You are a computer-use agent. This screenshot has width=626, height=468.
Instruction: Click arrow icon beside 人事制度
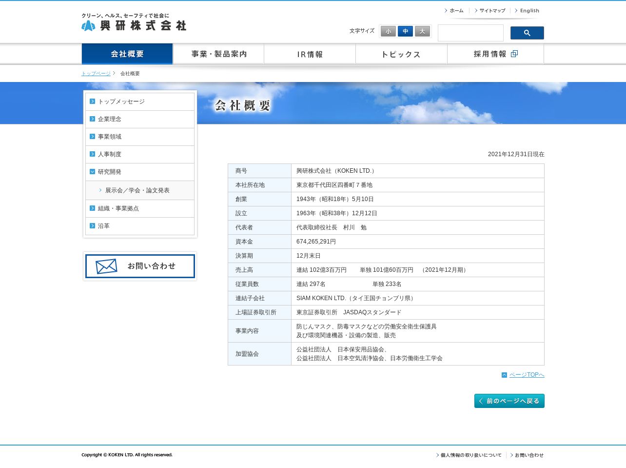click(x=92, y=154)
